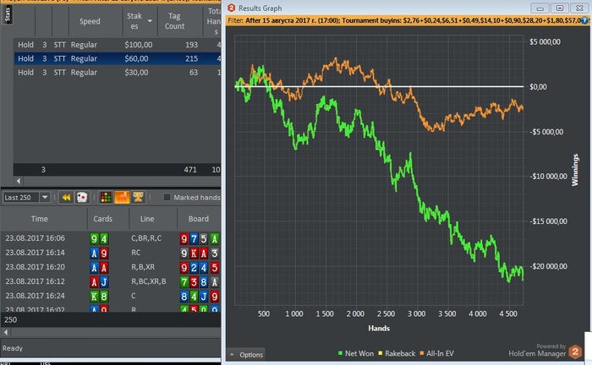Click the playing cards icon in toolbar
Viewport: 592px width, 365px height.
pos(82,197)
